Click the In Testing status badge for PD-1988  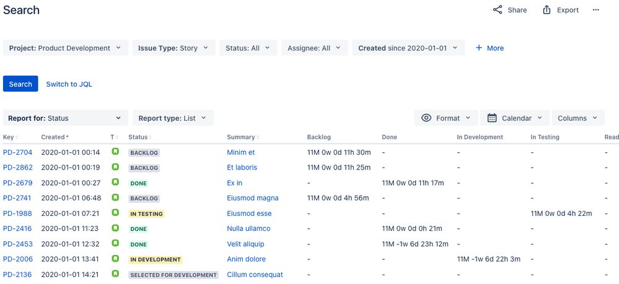point(146,214)
